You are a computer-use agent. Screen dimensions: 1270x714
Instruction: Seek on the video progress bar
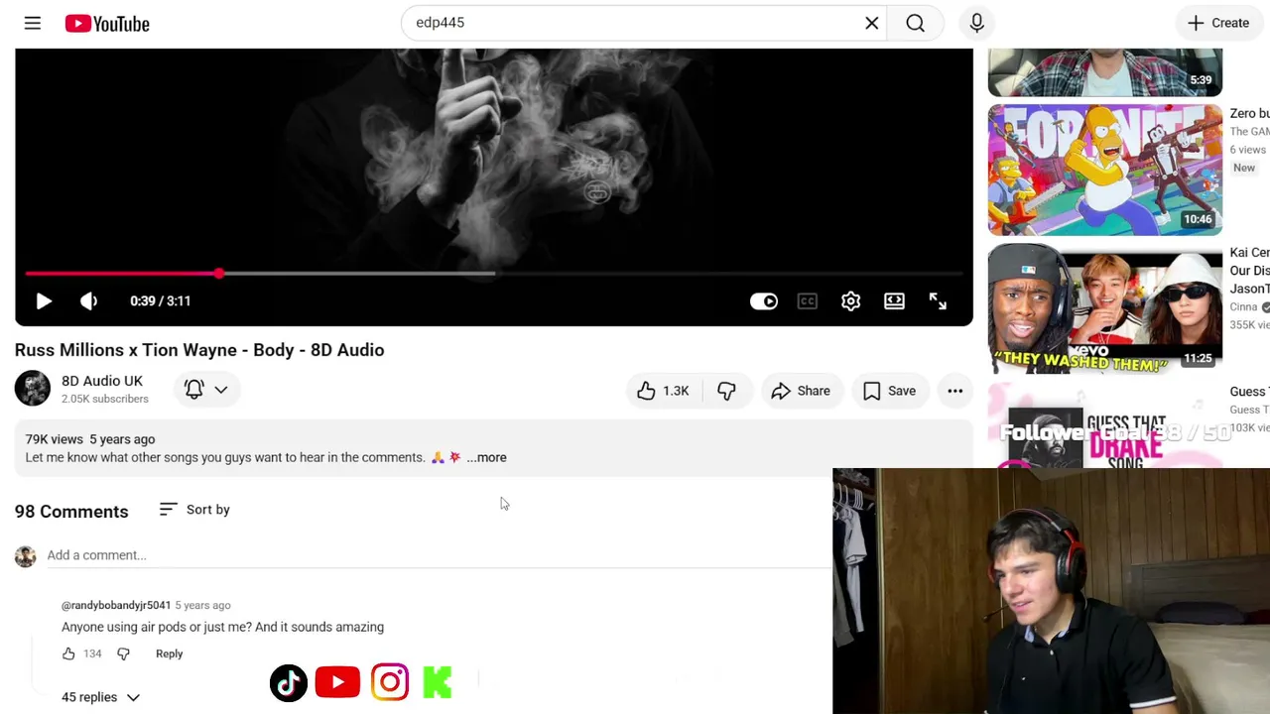pos(494,273)
